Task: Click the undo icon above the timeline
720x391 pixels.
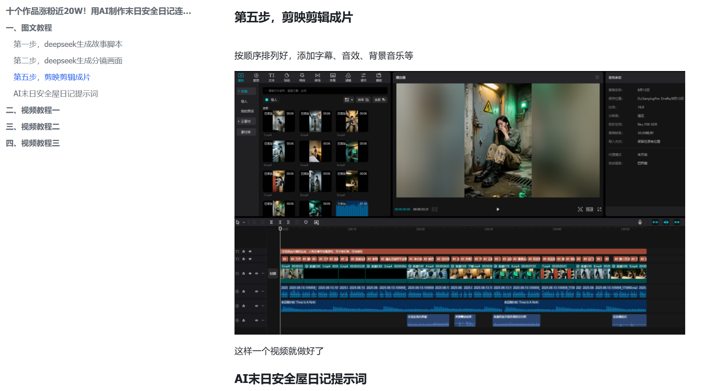Action: tap(254, 222)
